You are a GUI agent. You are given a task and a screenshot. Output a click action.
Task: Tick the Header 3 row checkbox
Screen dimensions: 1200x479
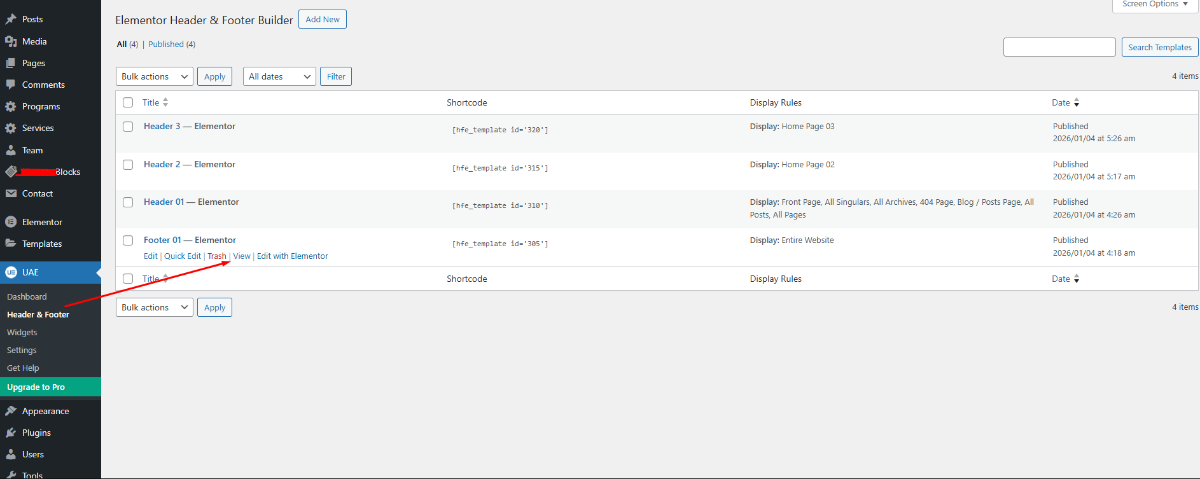[x=128, y=127]
